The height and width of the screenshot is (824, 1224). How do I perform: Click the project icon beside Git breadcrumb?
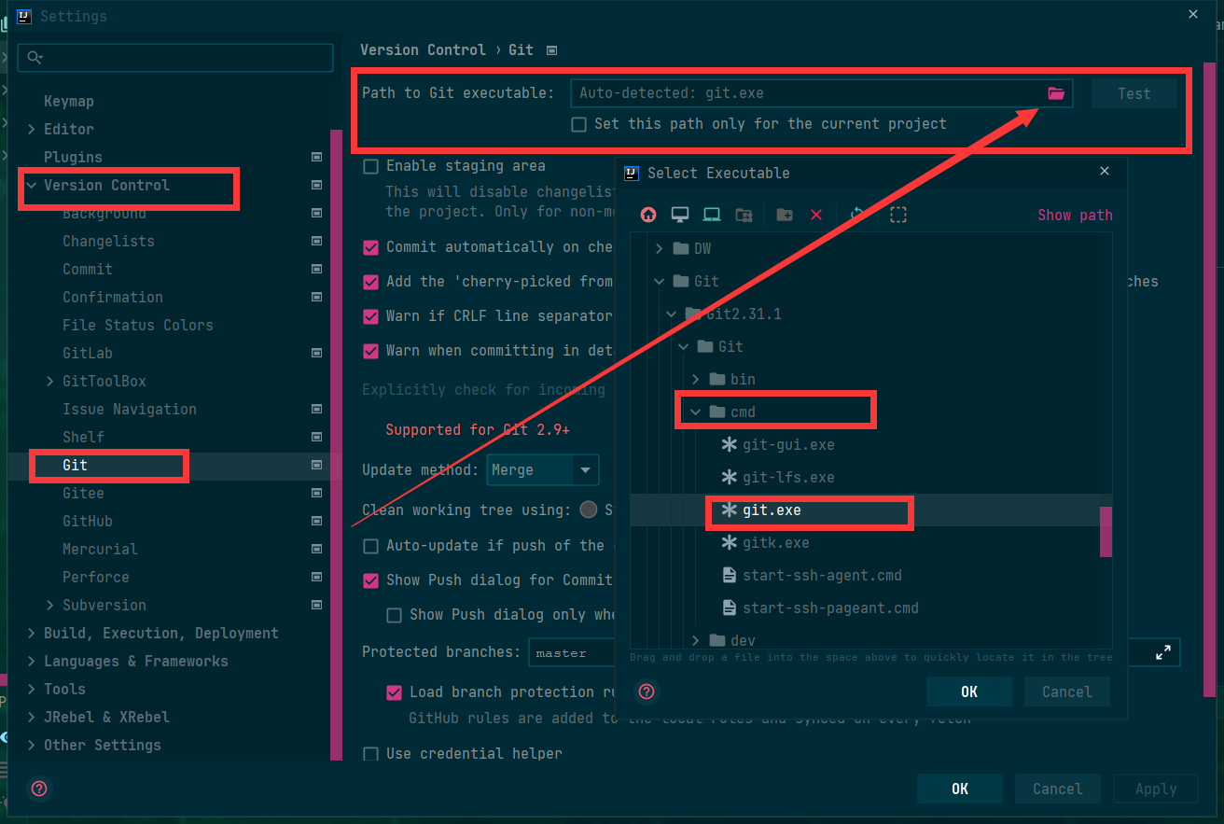click(x=551, y=50)
